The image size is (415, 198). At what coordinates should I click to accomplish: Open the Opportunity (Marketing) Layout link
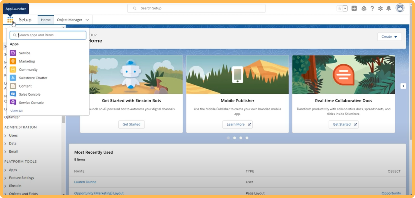pos(99,193)
